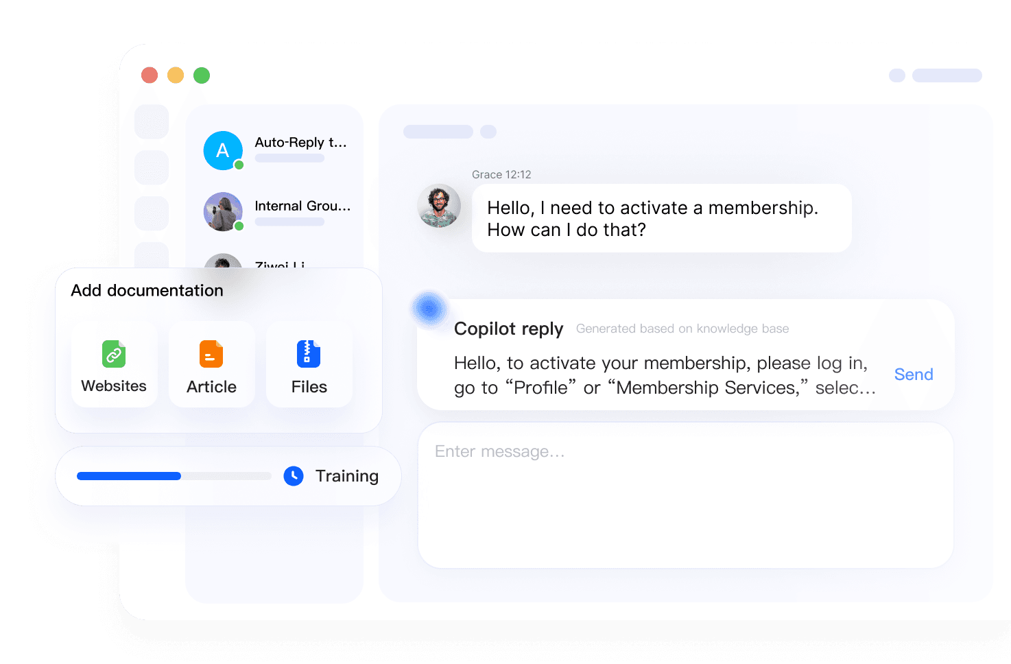Click the blue Files zip icon
The width and height of the screenshot is (1011, 664).
pos(309,354)
